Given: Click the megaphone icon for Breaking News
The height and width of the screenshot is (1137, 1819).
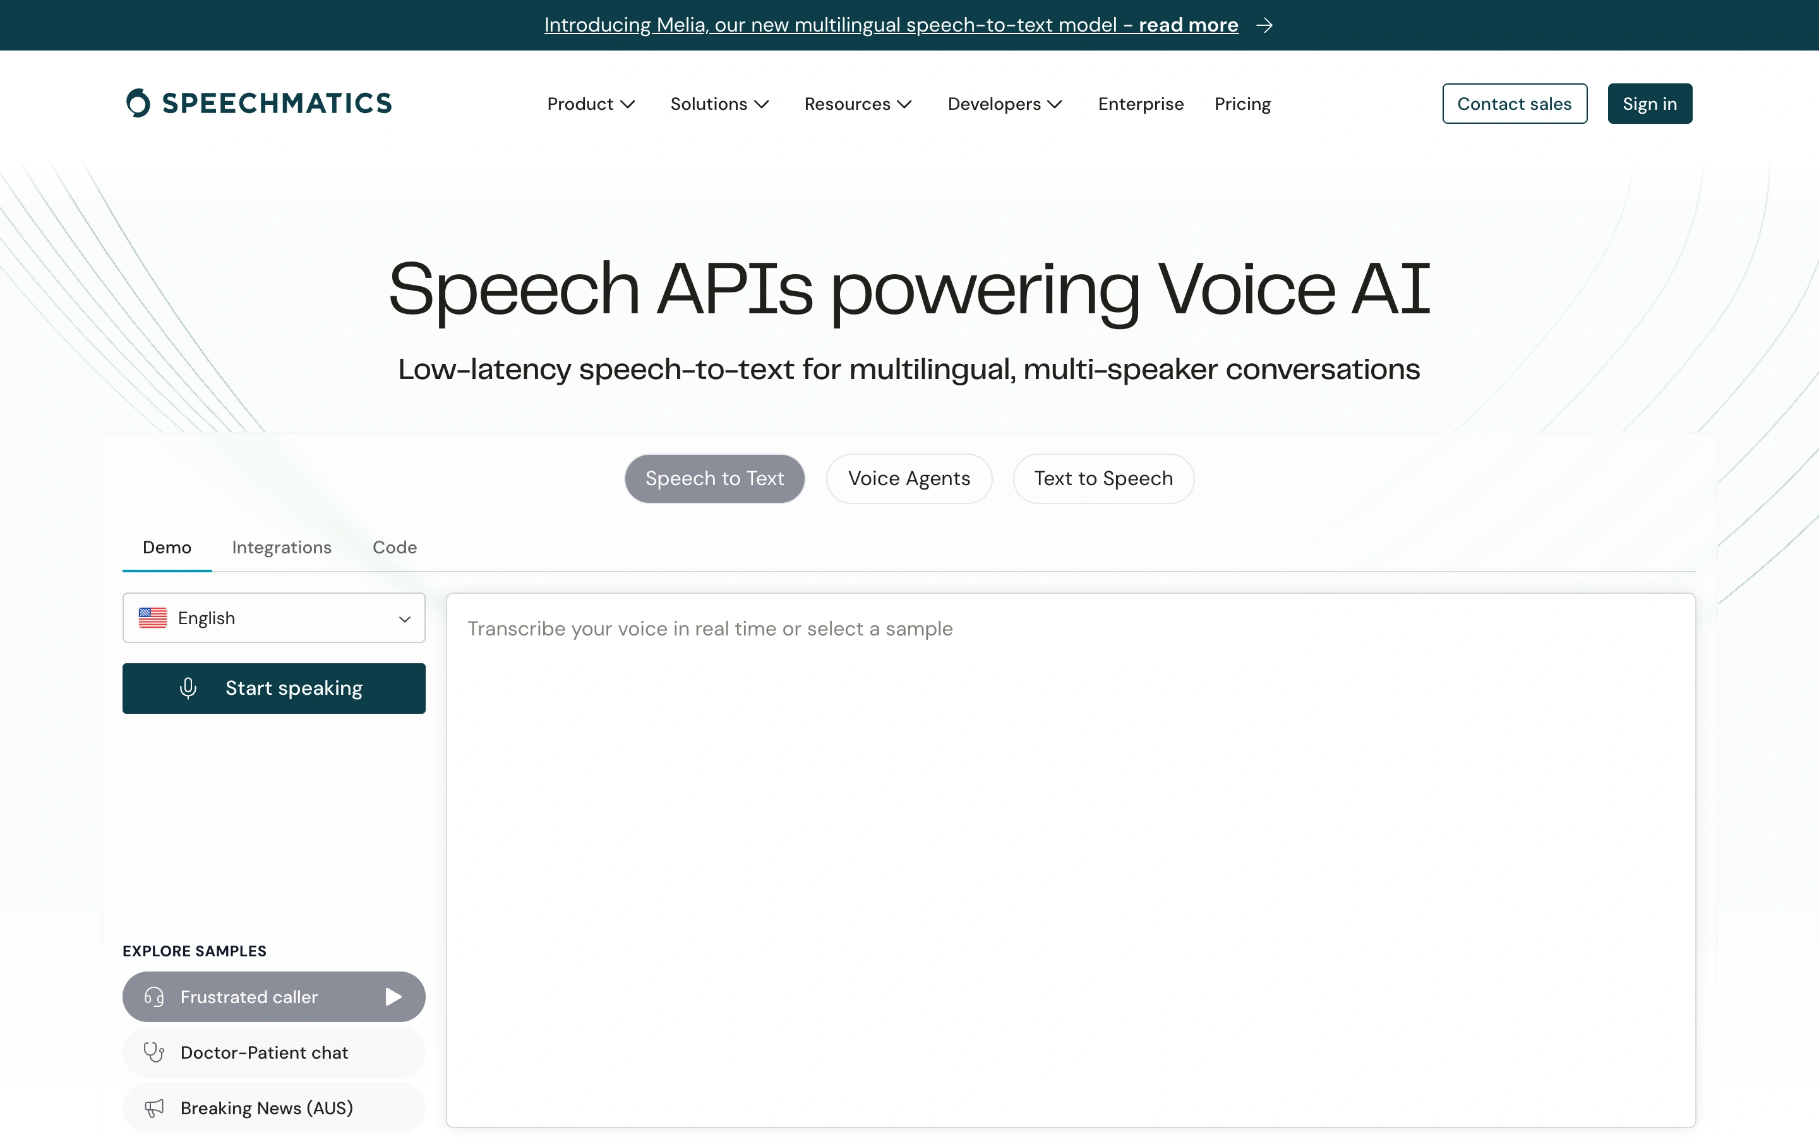Looking at the screenshot, I should click(154, 1108).
